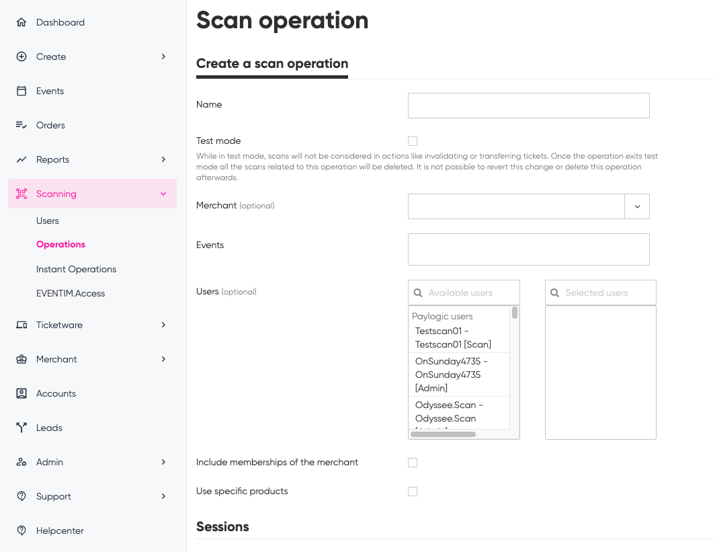Tick Include memberships of the merchant
The image size is (713, 552).
[413, 463]
